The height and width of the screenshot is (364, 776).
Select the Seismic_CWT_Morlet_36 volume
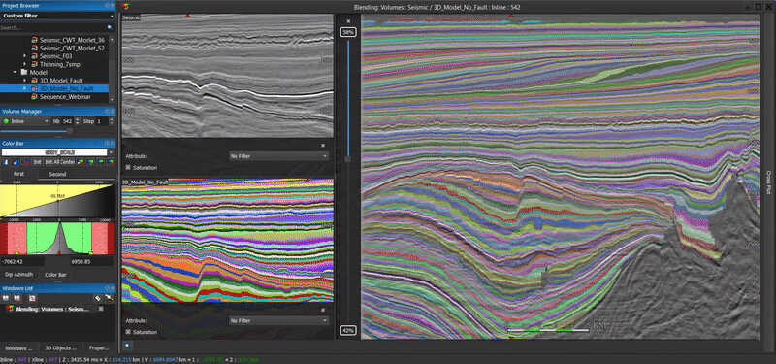(72, 40)
